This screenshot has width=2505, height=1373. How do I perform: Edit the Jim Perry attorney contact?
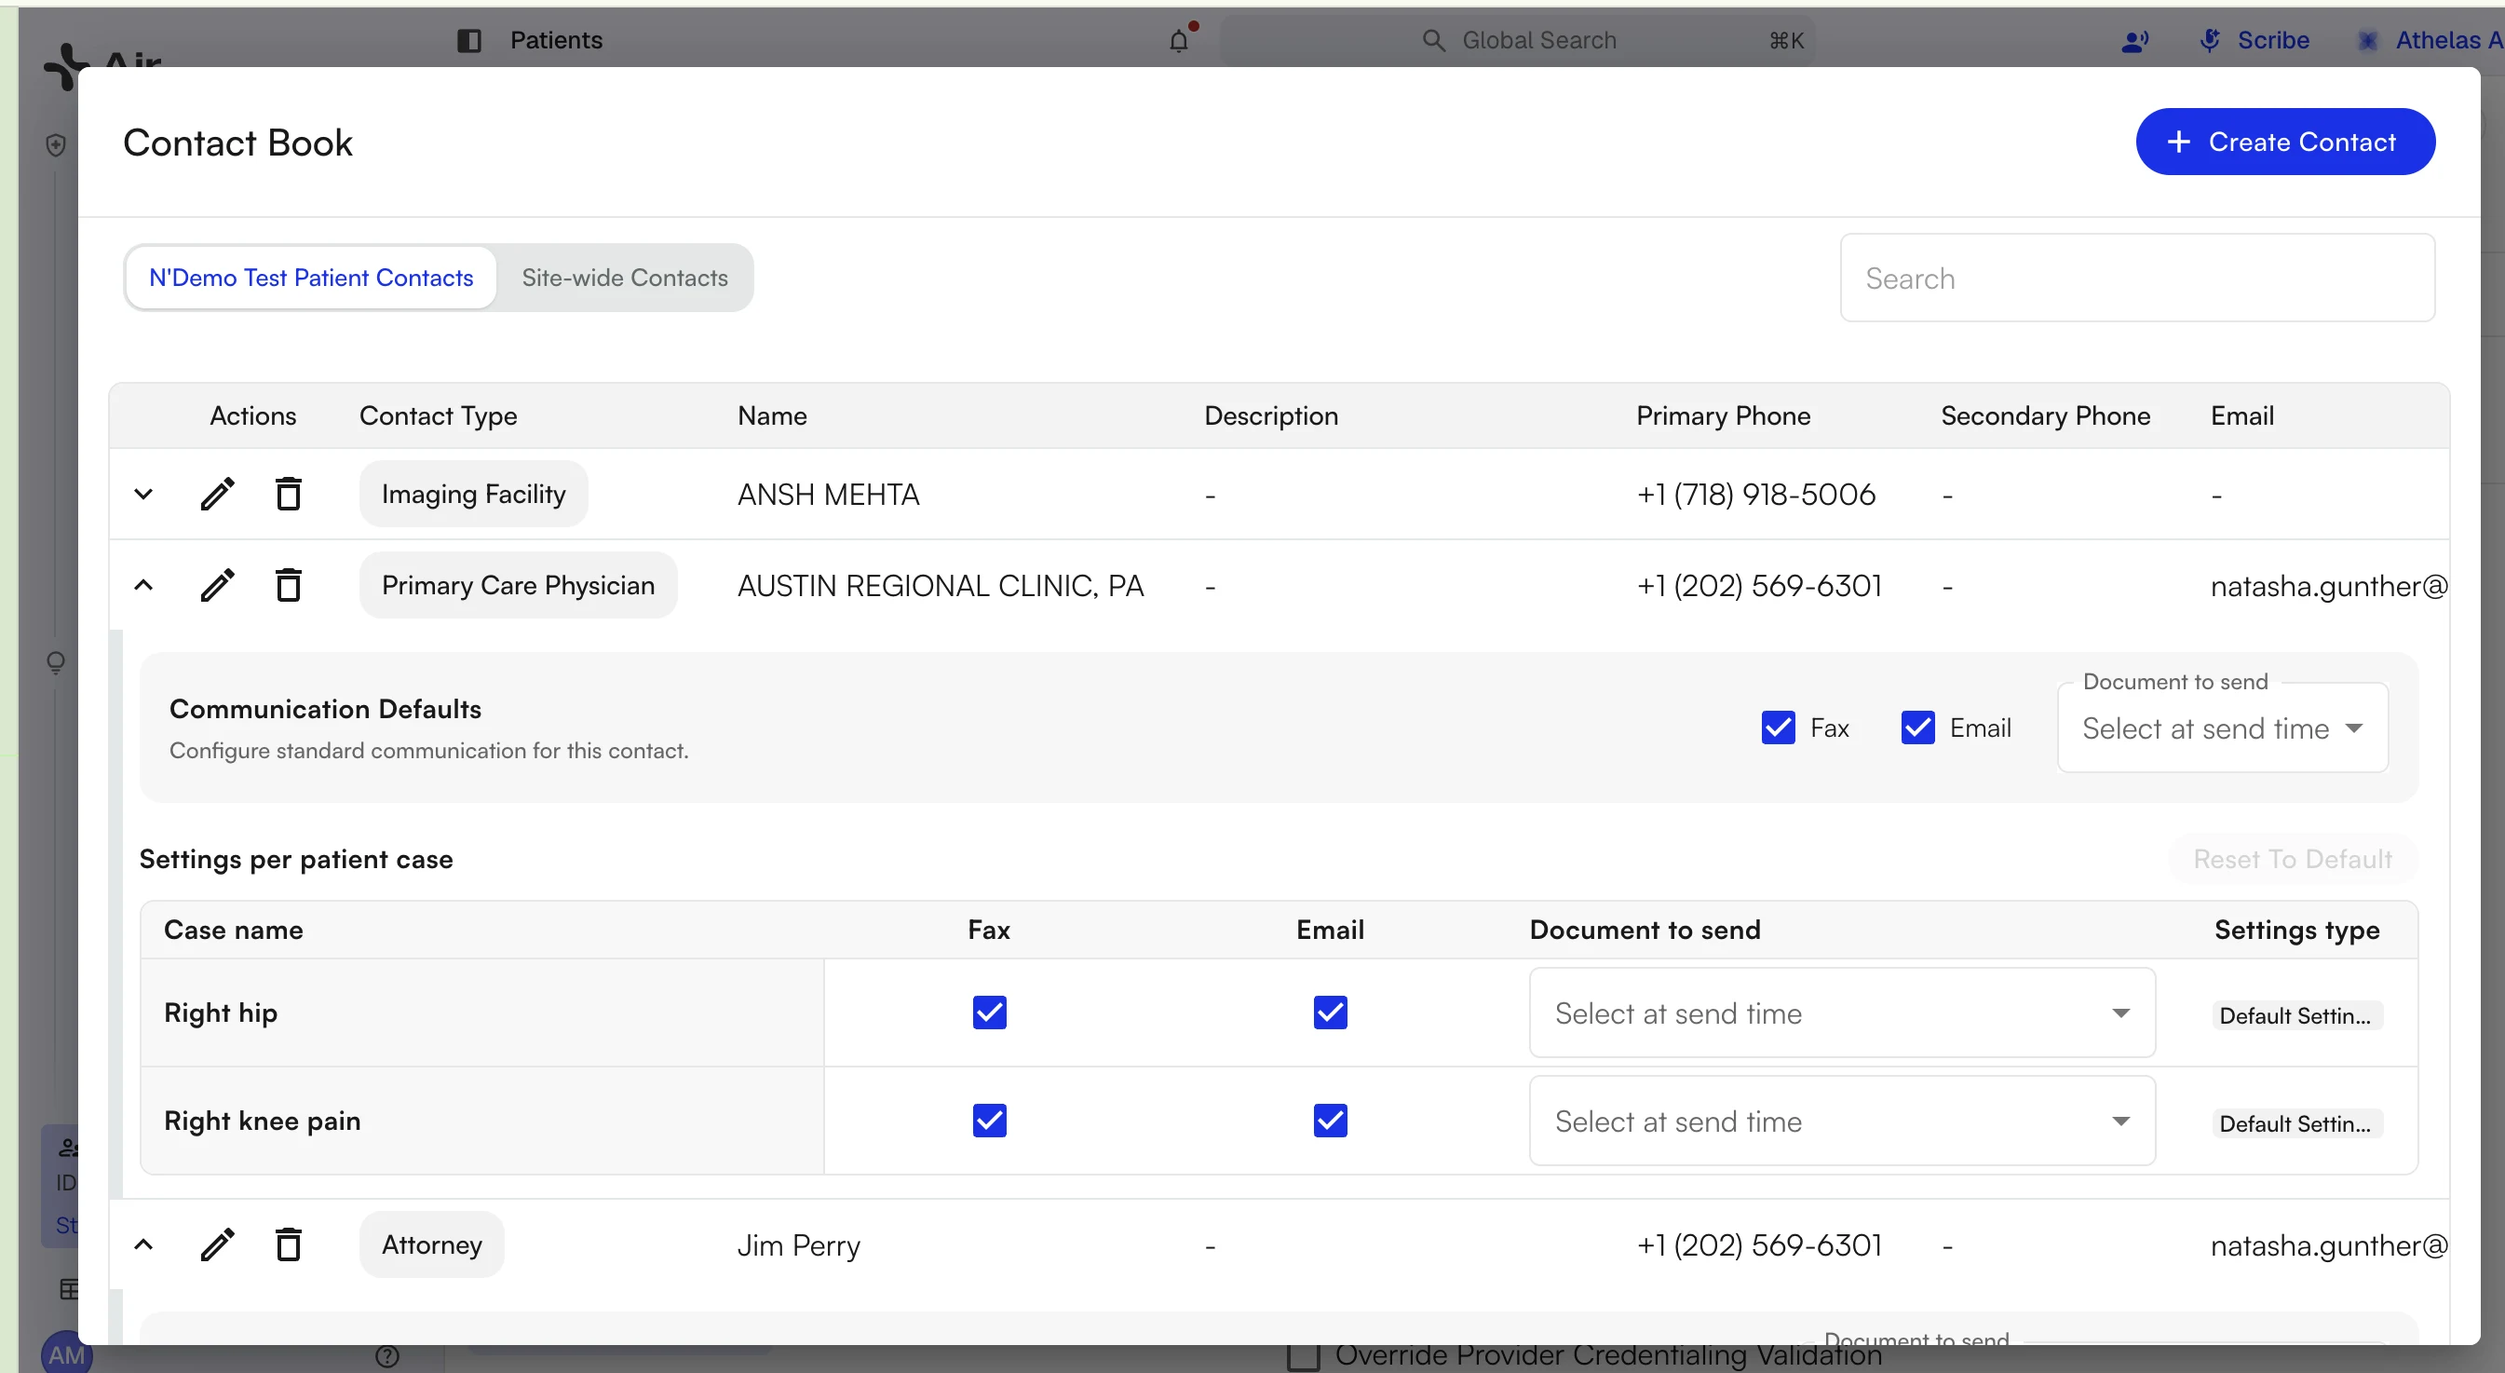(x=217, y=1244)
